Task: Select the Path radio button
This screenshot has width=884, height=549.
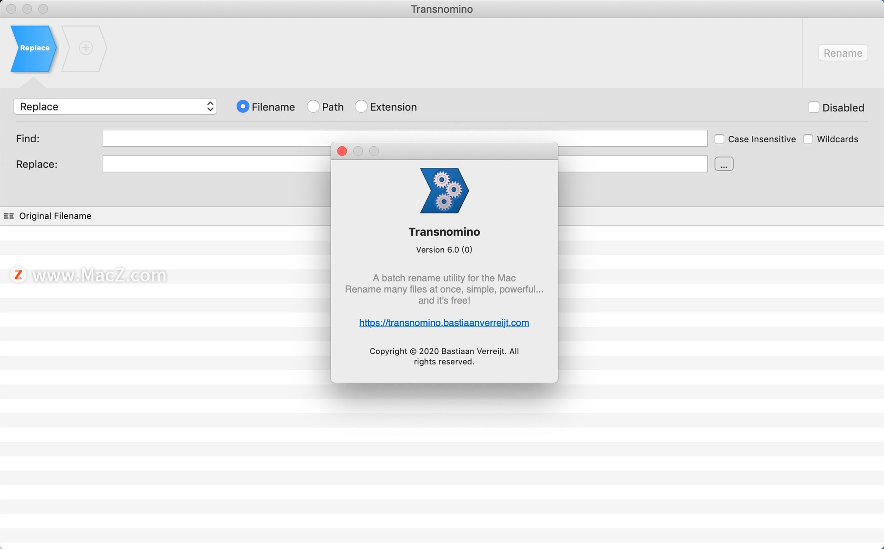Action: click(x=313, y=107)
